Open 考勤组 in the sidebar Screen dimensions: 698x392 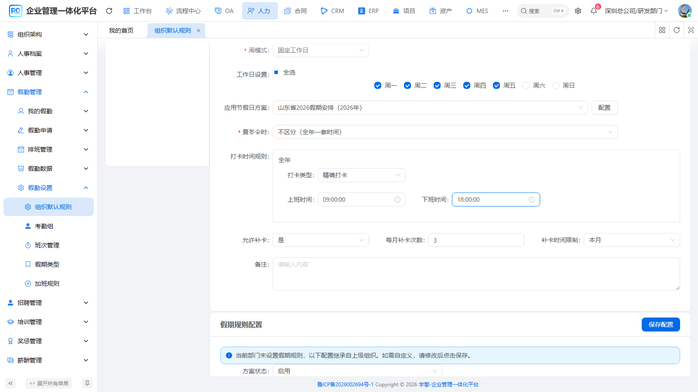pos(48,226)
